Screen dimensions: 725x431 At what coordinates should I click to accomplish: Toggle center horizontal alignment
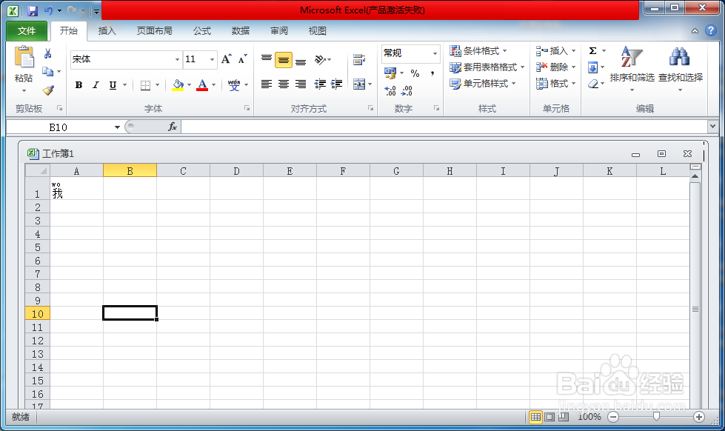(x=284, y=84)
